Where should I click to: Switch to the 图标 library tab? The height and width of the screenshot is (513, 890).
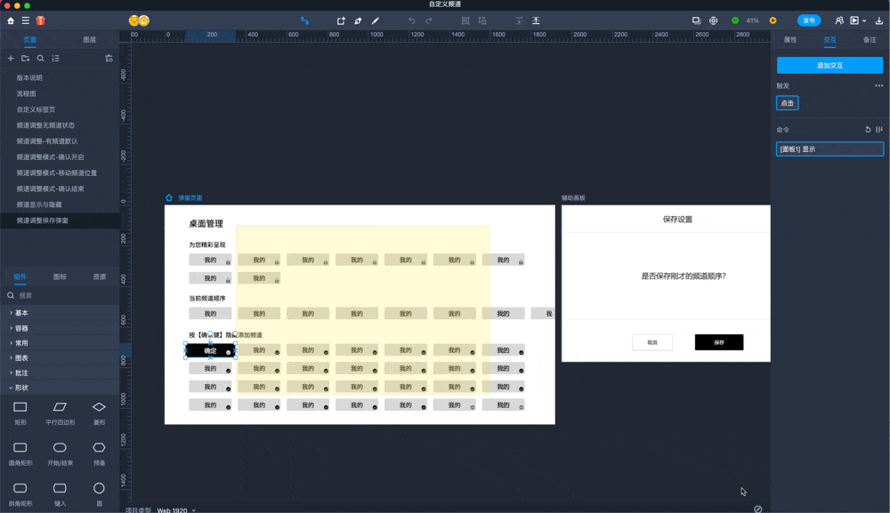(60, 277)
